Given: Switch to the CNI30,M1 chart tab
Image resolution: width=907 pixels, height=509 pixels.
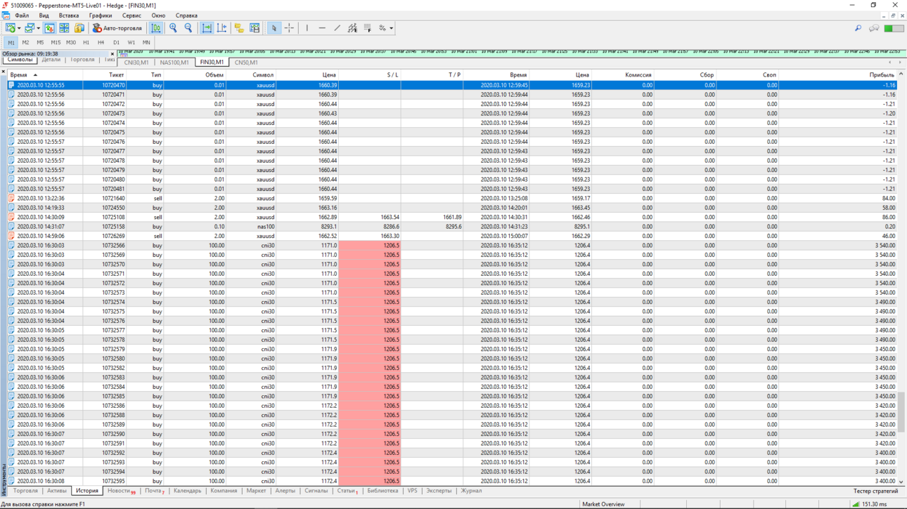Looking at the screenshot, I should (x=136, y=62).
